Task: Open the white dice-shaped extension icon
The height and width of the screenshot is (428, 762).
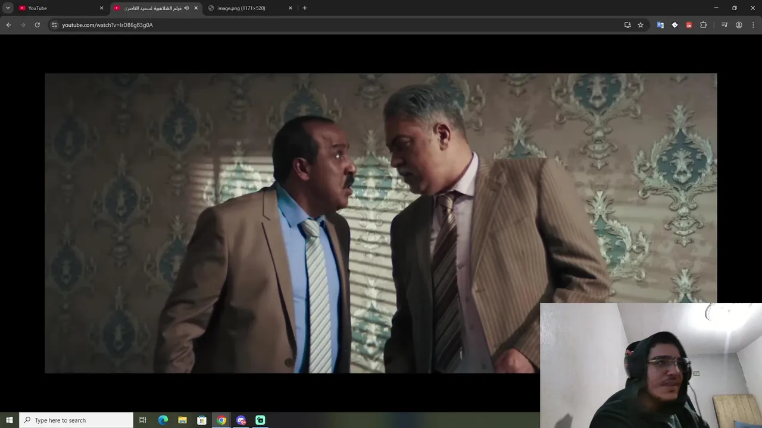Action: (x=674, y=25)
